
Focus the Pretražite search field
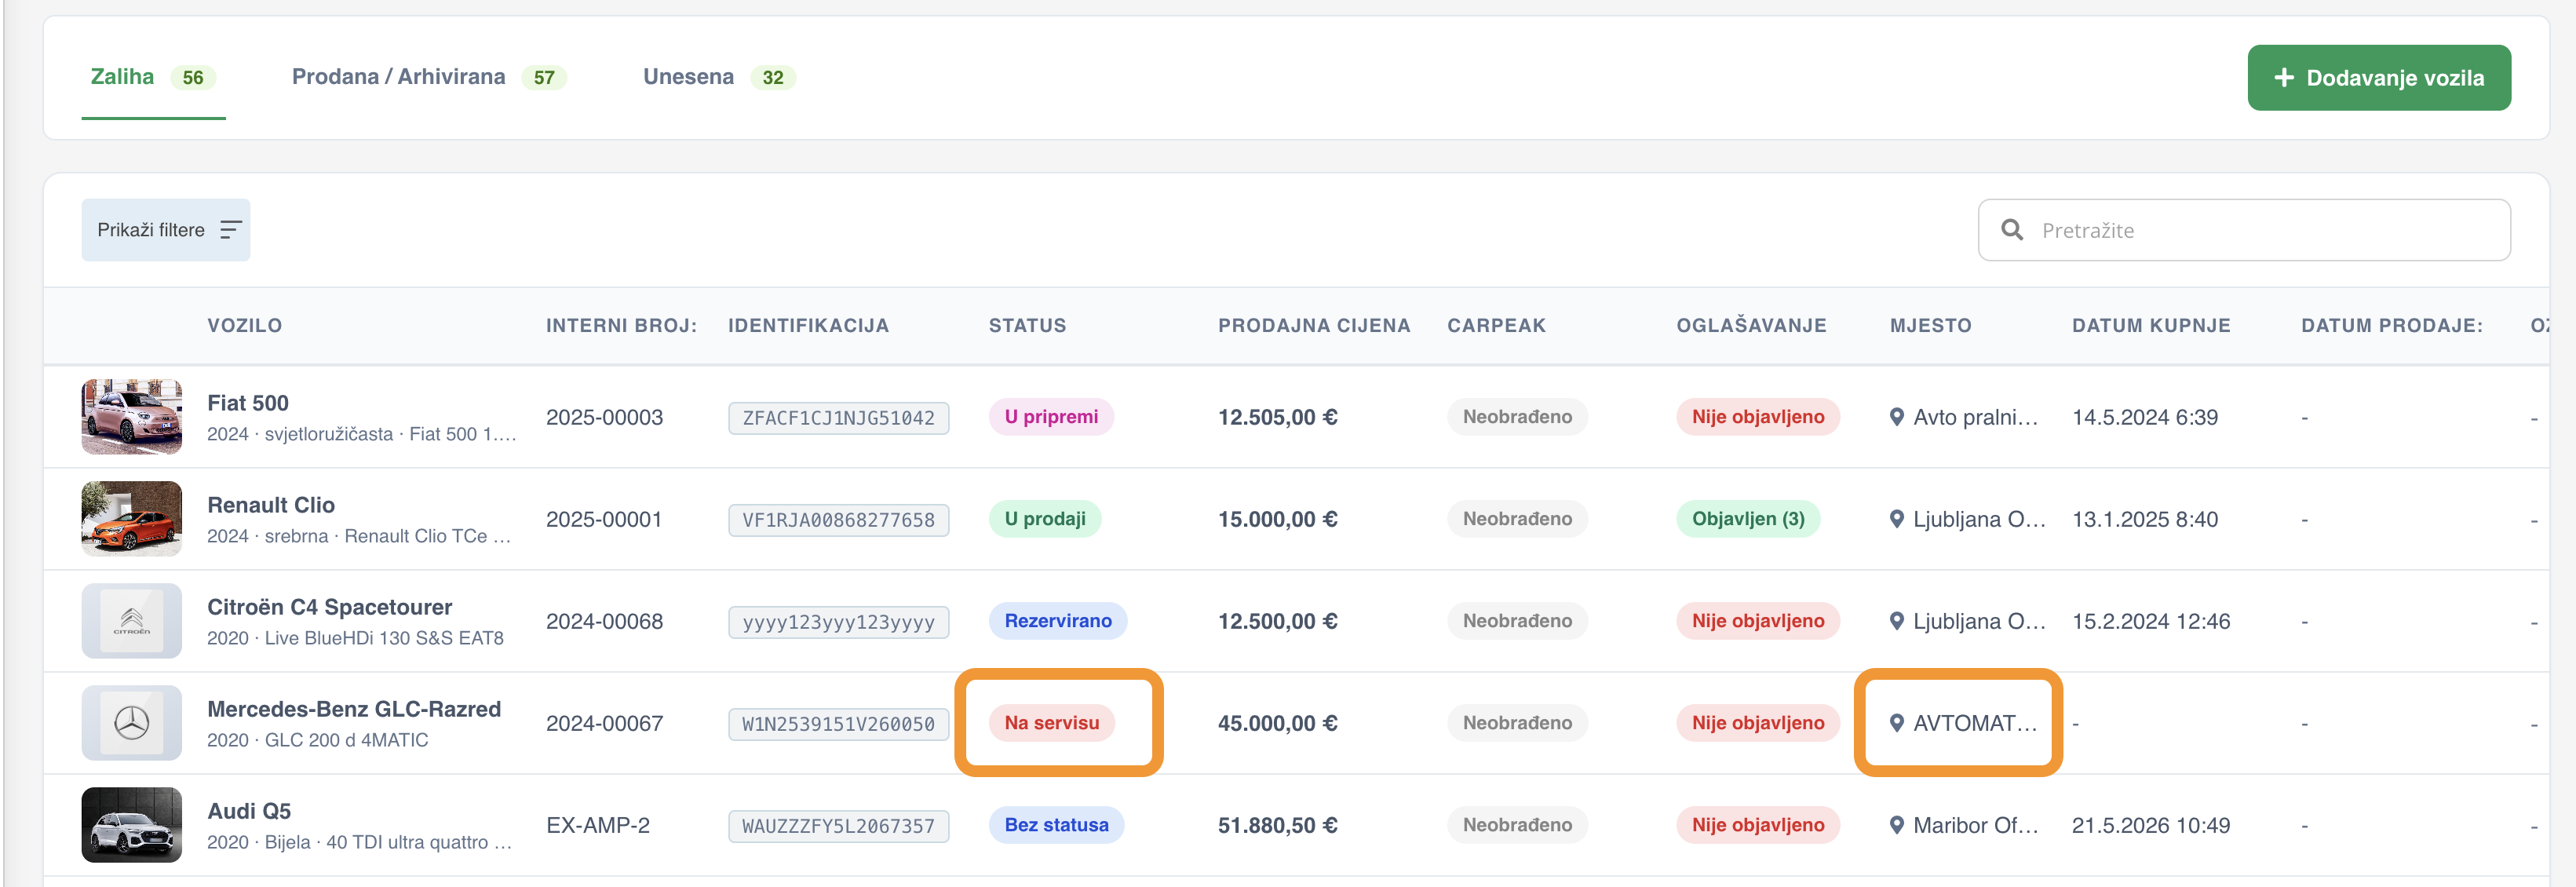(x=2244, y=230)
